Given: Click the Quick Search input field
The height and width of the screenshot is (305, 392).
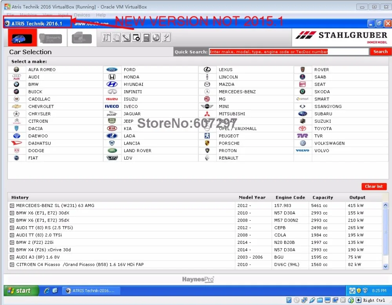Looking at the screenshot, I should coord(289,52).
